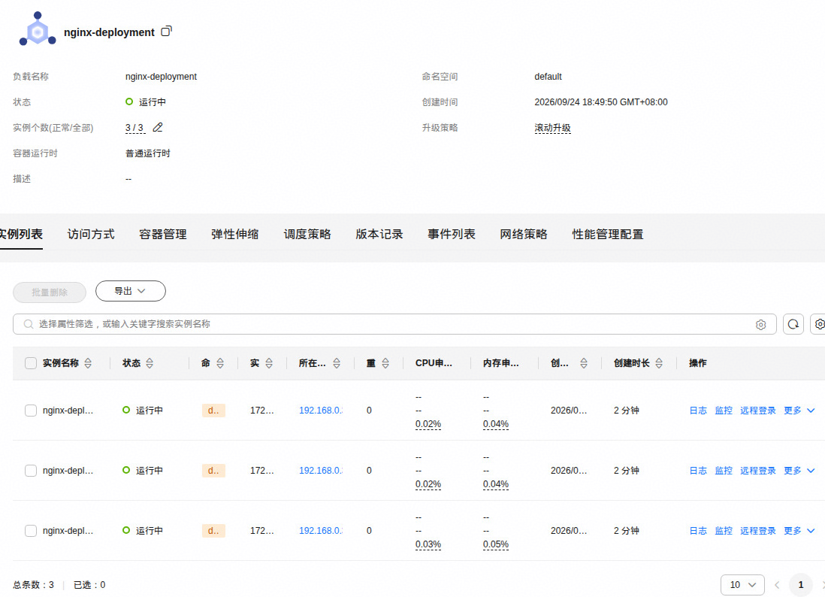Image resolution: width=825 pixels, height=597 pixels.
Task: Sort by 实 instance IP column
Action: (x=269, y=363)
